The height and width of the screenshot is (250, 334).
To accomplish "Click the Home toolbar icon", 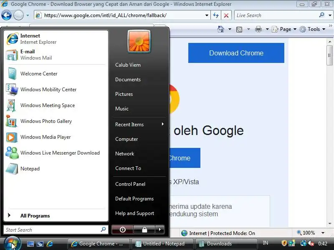I will tap(221, 29).
